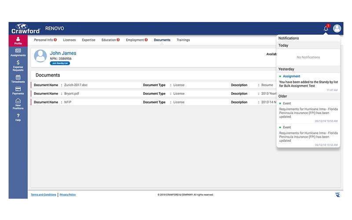Open the Trainings tab
Image resolution: width=352 pixels, height=220 pixels.
[x=183, y=40]
